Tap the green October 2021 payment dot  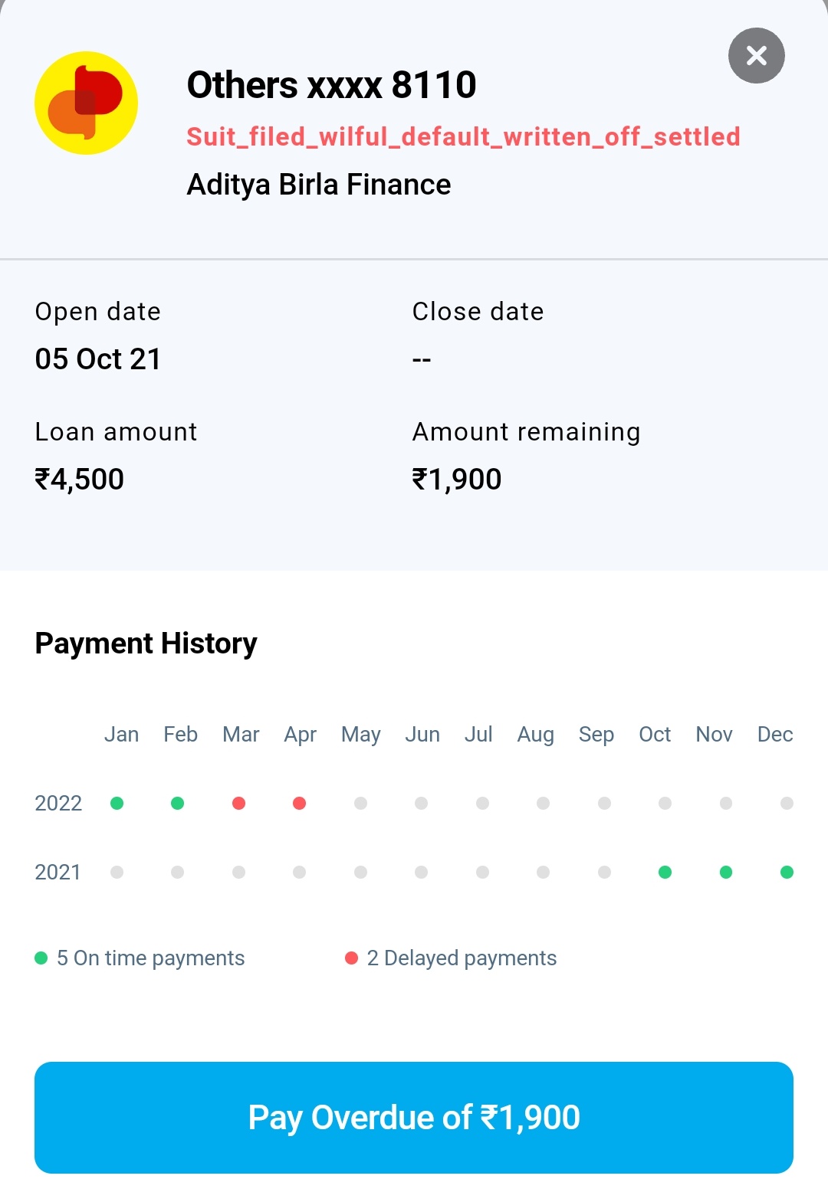coord(665,872)
